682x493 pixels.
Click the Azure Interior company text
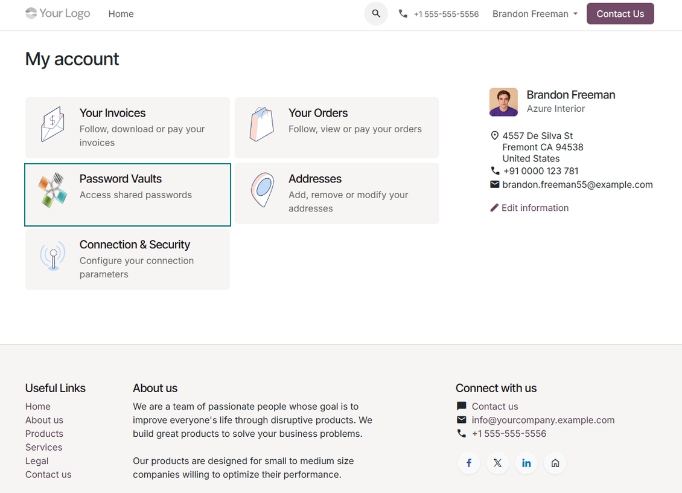(x=555, y=108)
